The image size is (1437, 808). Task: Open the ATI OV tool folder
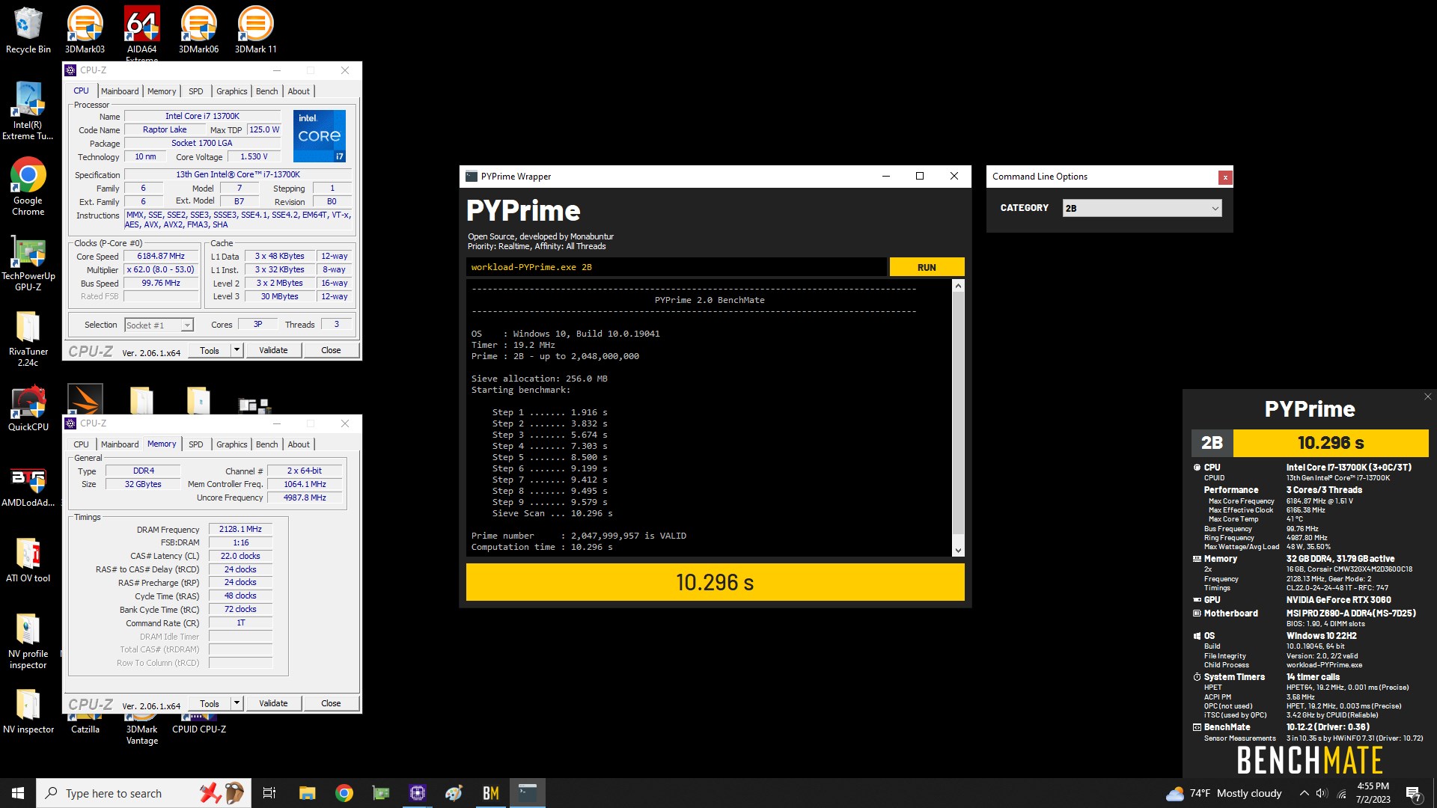point(28,560)
